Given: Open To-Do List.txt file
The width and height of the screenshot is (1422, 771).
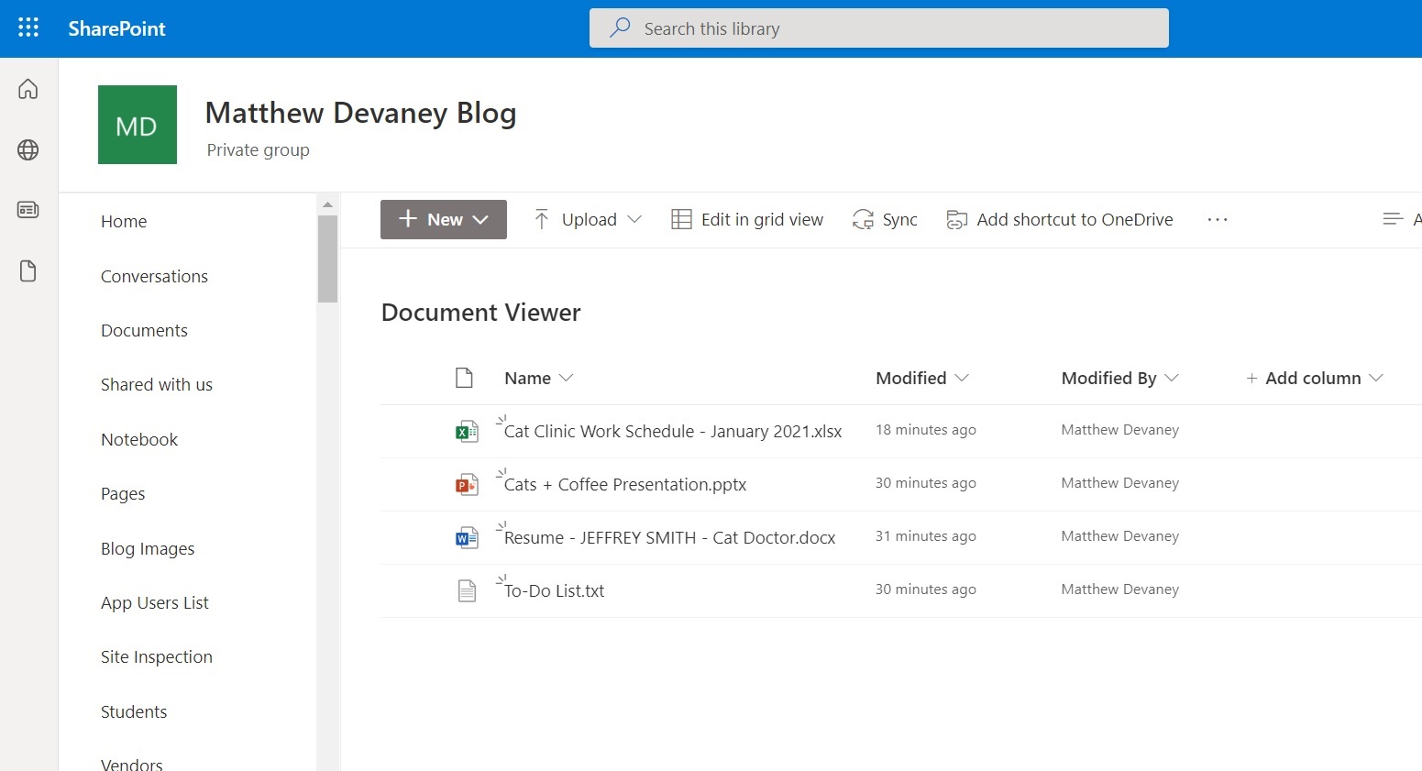Looking at the screenshot, I should [554, 590].
